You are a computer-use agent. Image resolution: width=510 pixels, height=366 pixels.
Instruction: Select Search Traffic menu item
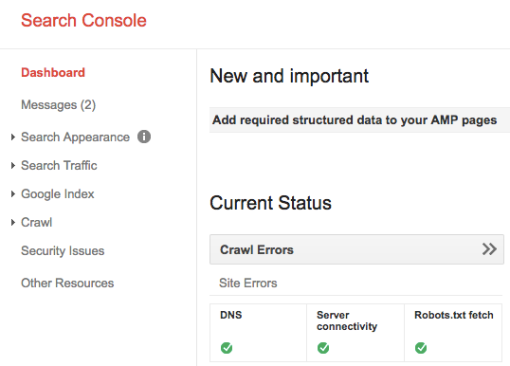[59, 165]
